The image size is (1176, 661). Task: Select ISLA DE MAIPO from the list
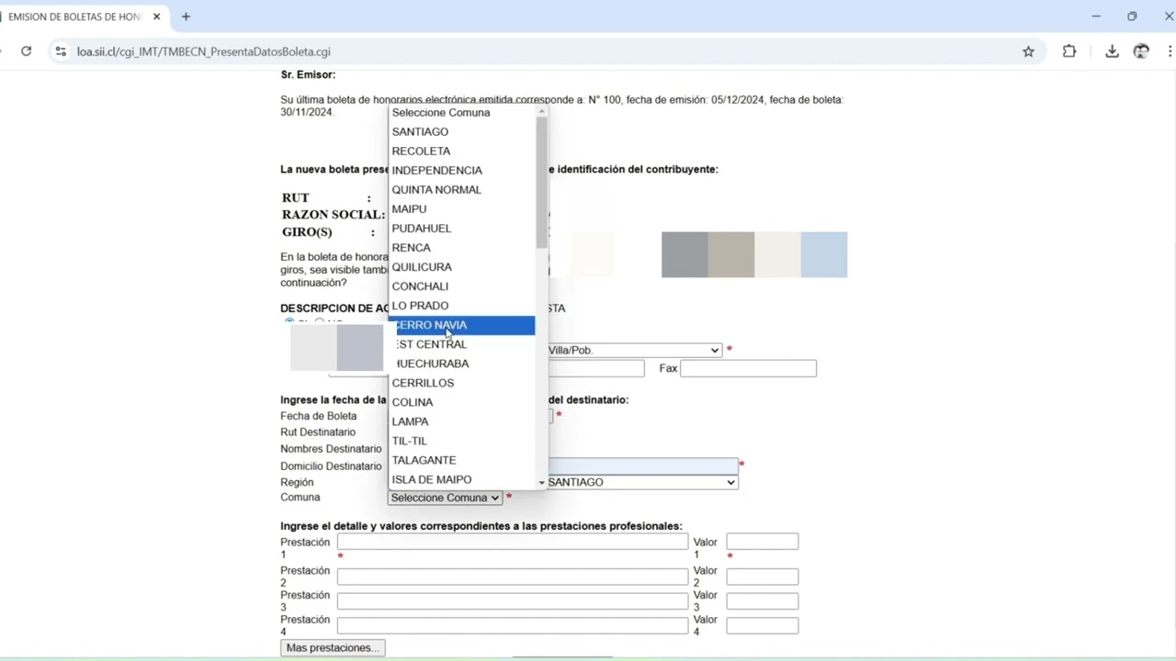(x=462, y=479)
